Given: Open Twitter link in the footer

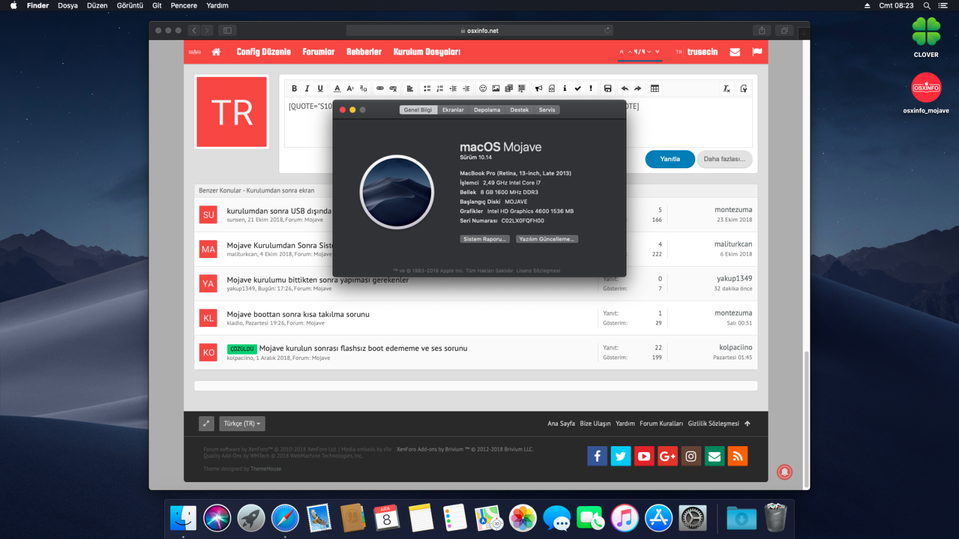Looking at the screenshot, I should pos(620,456).
